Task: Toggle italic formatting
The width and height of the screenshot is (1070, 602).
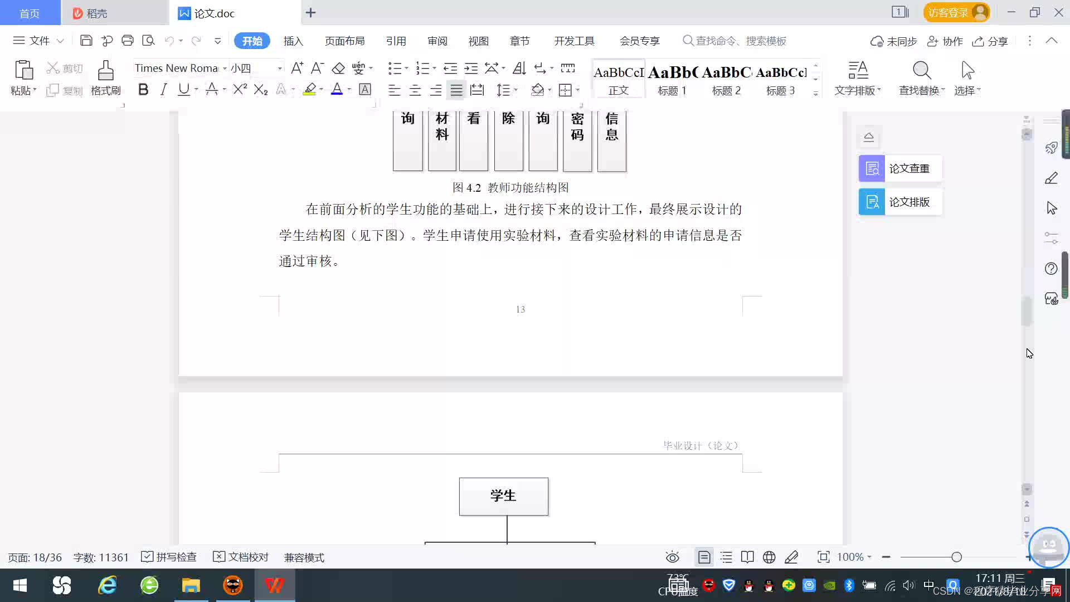Action: 163,90
